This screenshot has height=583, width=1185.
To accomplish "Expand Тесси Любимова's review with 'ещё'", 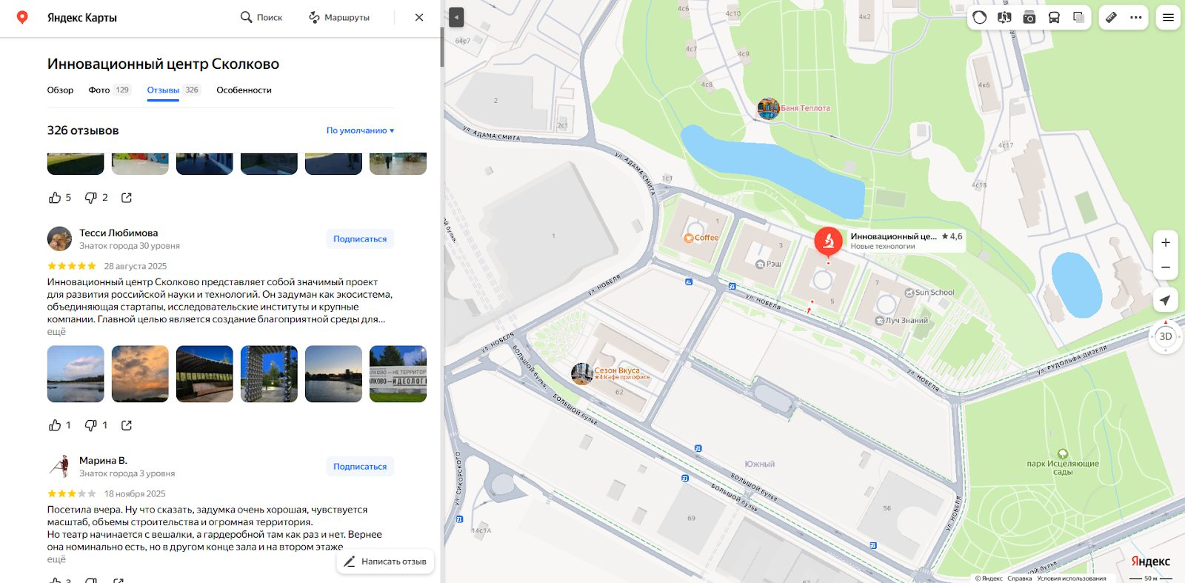I will [x=56, y=332].
